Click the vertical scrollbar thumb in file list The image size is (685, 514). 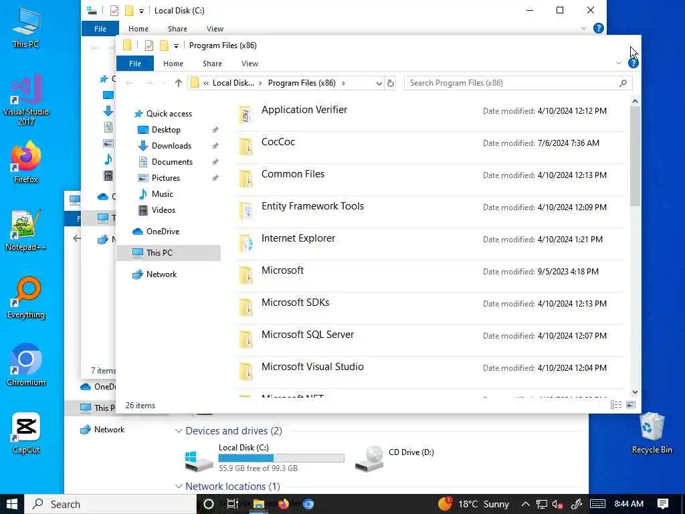(x=635, y=156)
